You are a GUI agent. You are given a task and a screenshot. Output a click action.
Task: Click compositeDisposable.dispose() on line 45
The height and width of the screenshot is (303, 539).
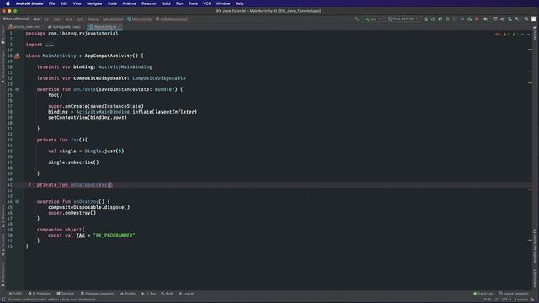tap(89, 208)
